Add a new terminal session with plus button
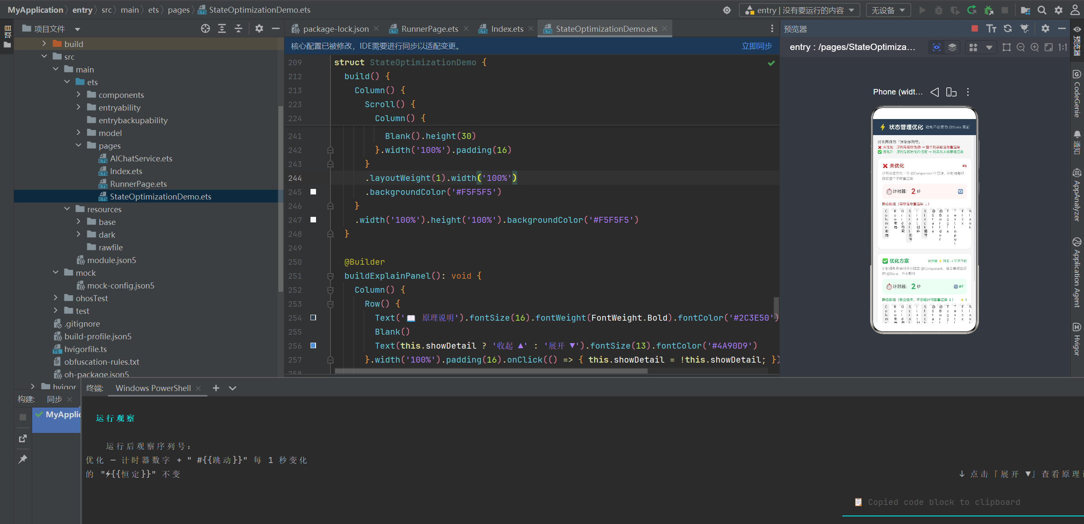Viewport: 1084px width, 524px height. pos(216,388)
